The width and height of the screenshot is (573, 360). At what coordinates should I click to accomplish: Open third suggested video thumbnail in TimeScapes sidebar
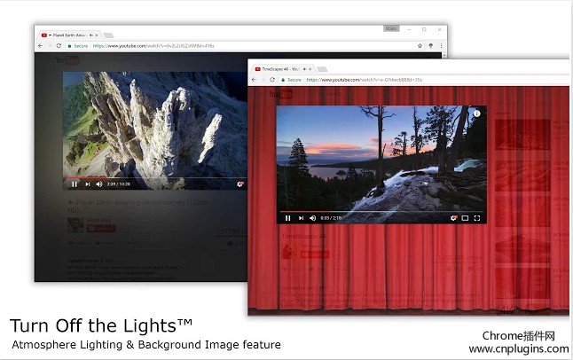point(522,212)
